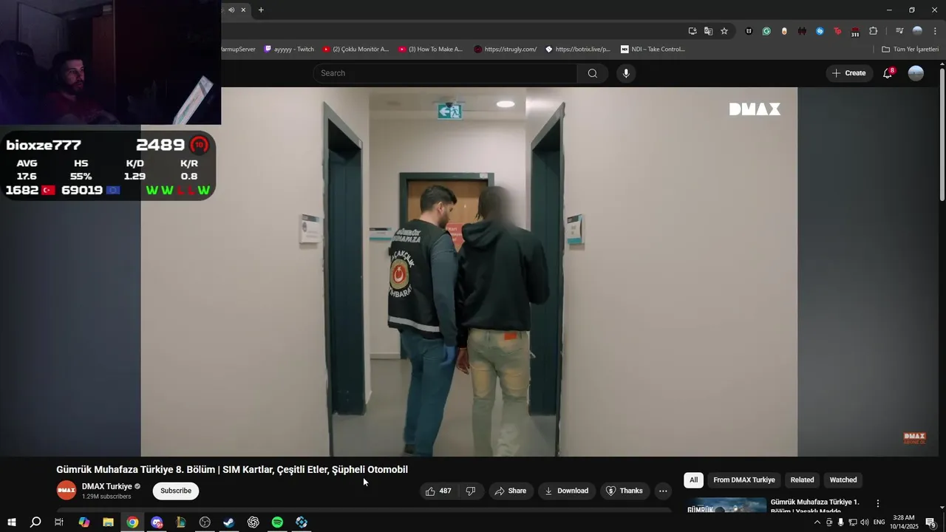Click the Create button
Image resolution: width=946 pixels, height=532 pixels.
849,73
